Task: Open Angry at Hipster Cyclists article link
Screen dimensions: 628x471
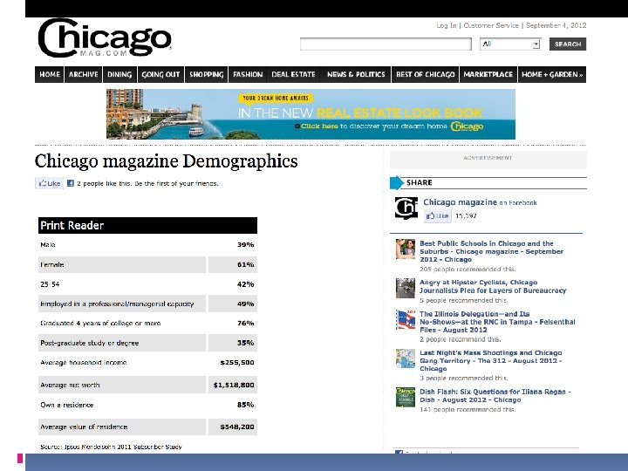Action: (x=493, y=286)
